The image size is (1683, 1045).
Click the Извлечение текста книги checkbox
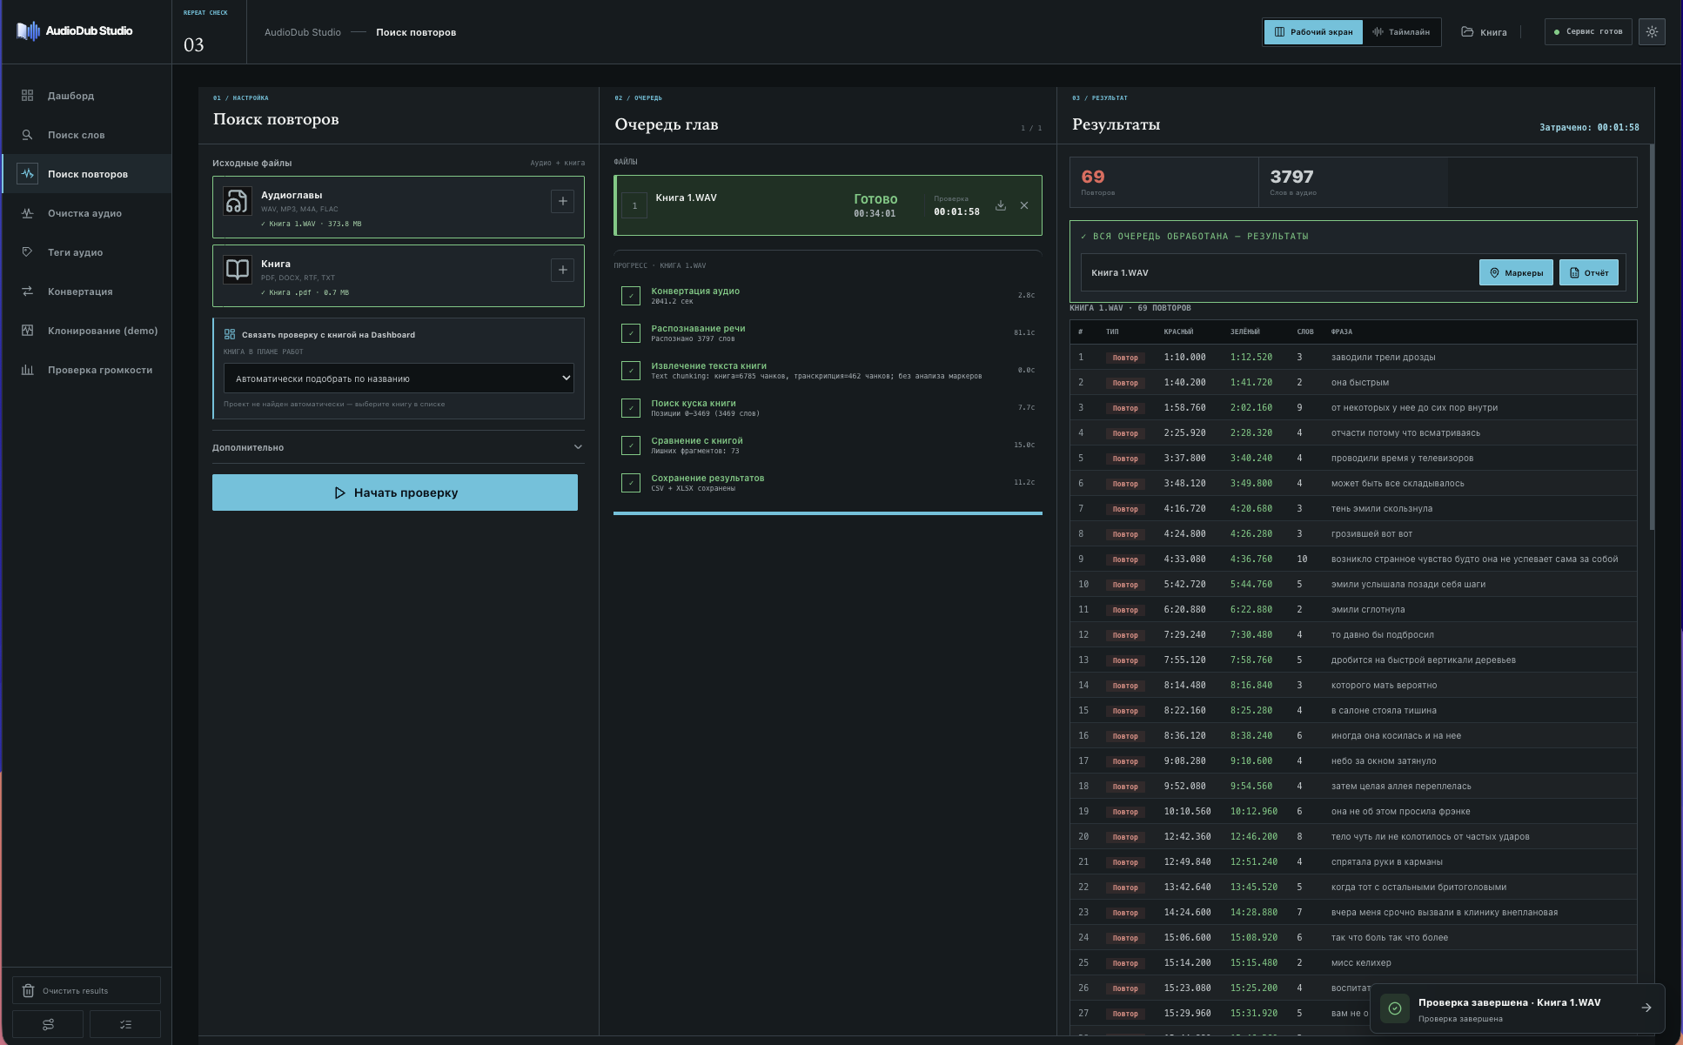click(x=631, y=371)
